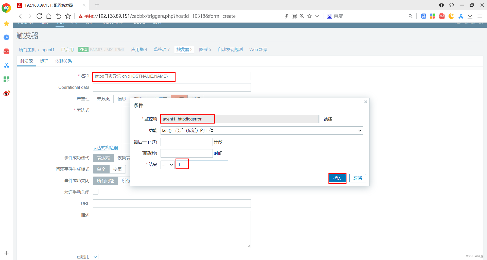Click the 选择 button for 监控项

pyautogui.click(x=328, y=119)
